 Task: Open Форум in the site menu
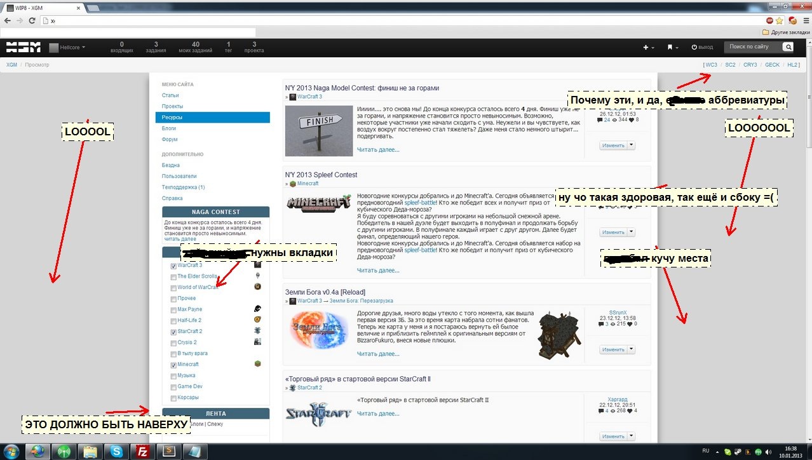click(170, 139)
